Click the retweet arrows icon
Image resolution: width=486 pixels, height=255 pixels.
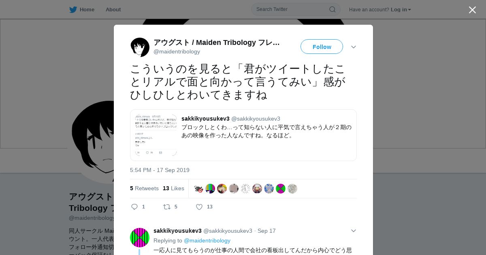(x=166, y=207)
